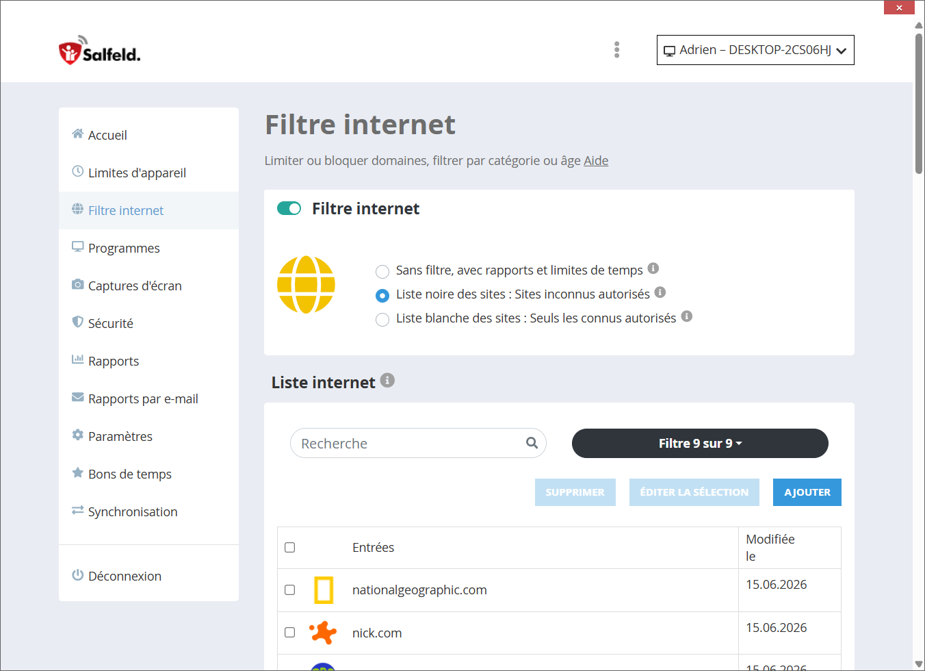
Task: Click the shield icon beside Sécurité
Action: pos(78,322)
